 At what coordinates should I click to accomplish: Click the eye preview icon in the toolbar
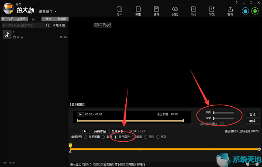click(x=175, y=9)
